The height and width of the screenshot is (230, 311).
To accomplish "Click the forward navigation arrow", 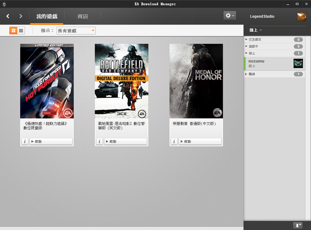I will click(x=21, y=16).
